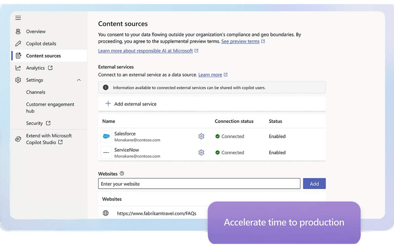The width and height of the screenshot is (394, 248).
Task: Click Enabled status in ServiceNow row
Action: point(277,152)
